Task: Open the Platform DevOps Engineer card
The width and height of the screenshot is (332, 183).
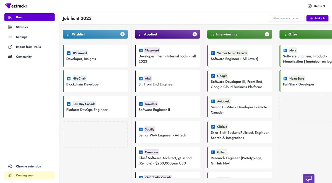Action: [95, 107]
